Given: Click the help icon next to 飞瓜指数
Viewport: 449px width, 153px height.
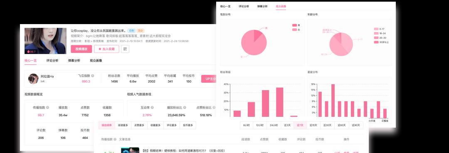Looking at the screenshot, I should click(92, 76).
